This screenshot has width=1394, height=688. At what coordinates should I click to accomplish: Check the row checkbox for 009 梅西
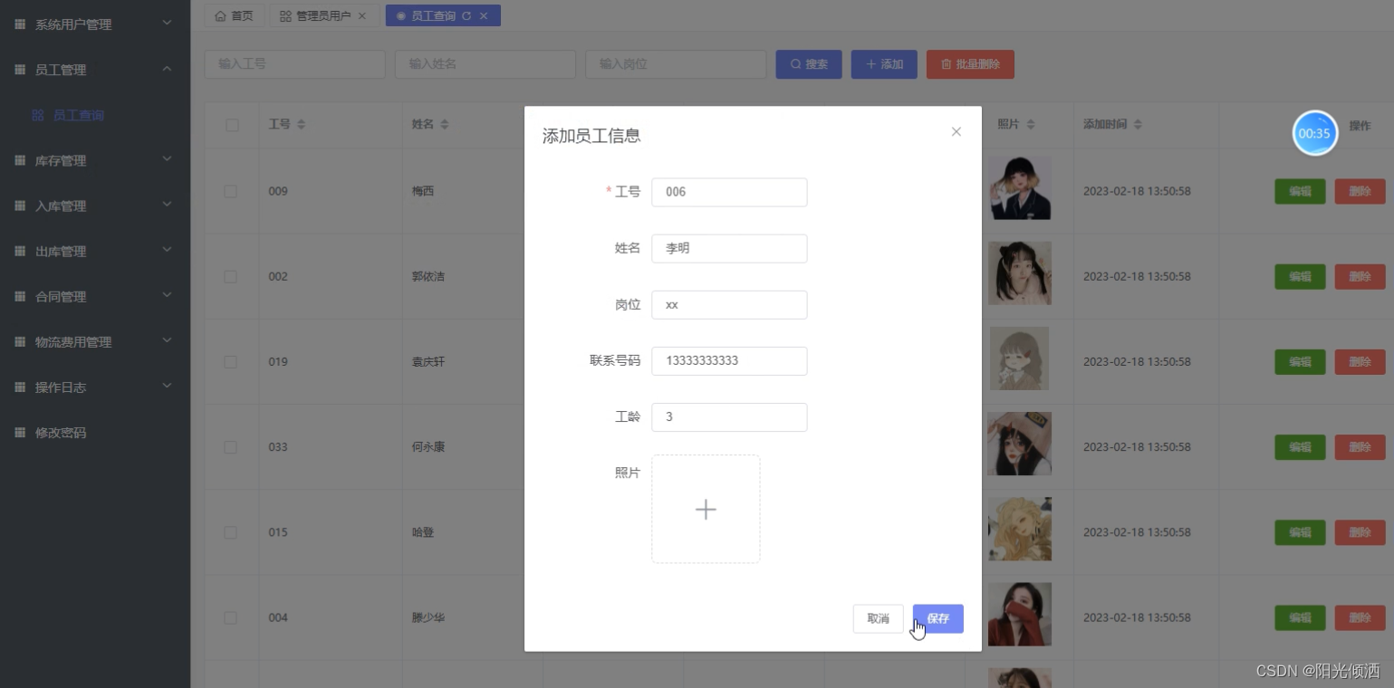(x=230, y=191)
